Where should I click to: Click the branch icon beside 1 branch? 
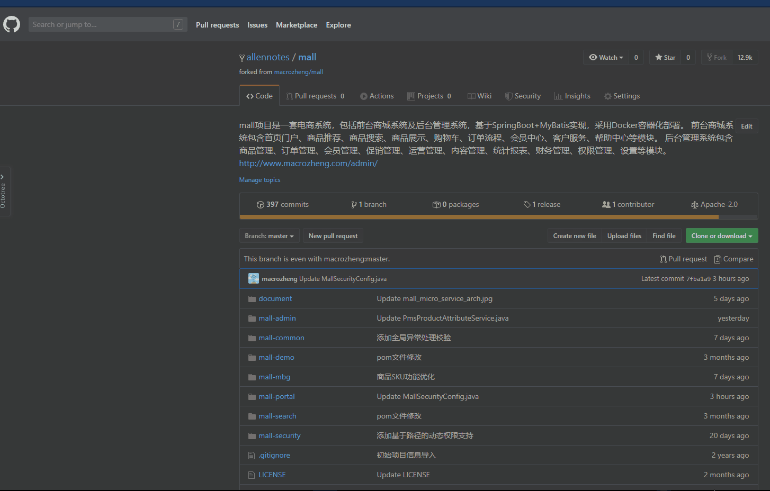click(x=354, y=205)
